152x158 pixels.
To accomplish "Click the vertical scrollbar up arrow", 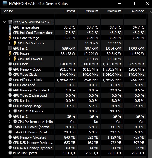I will click(x=150, y=12).
